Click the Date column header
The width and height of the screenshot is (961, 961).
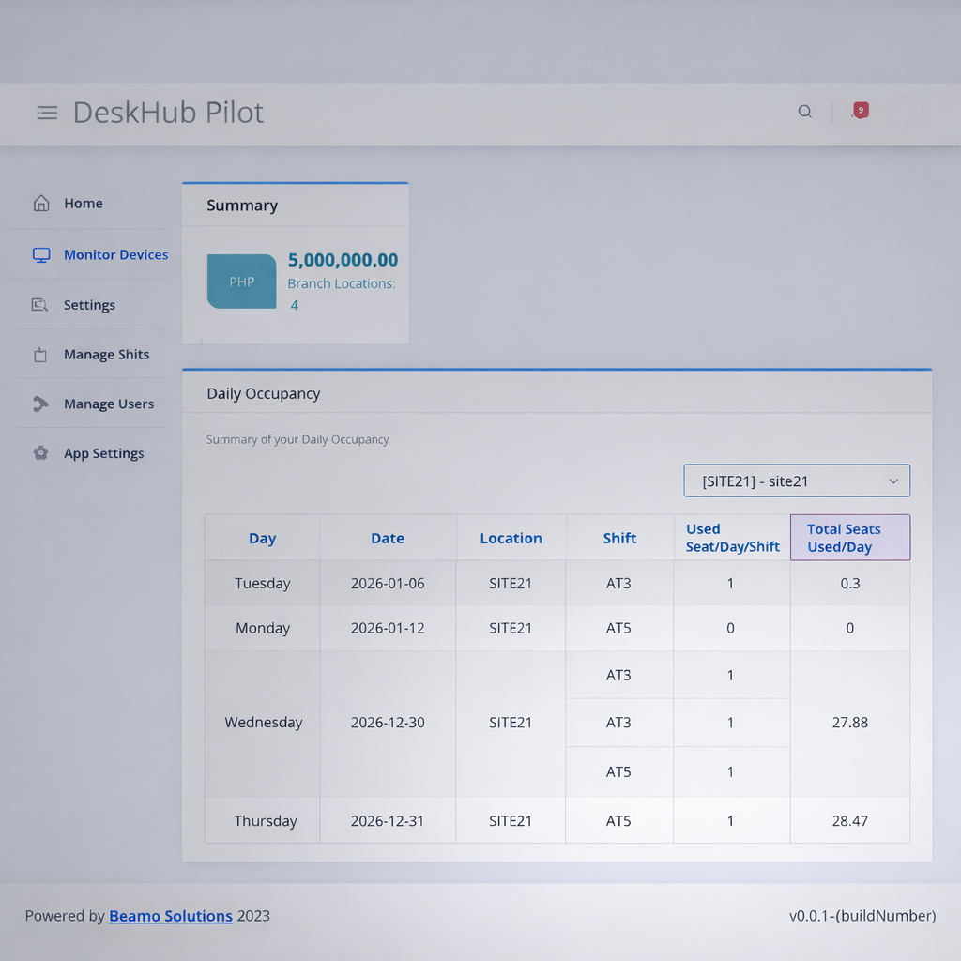coord(388,539)
